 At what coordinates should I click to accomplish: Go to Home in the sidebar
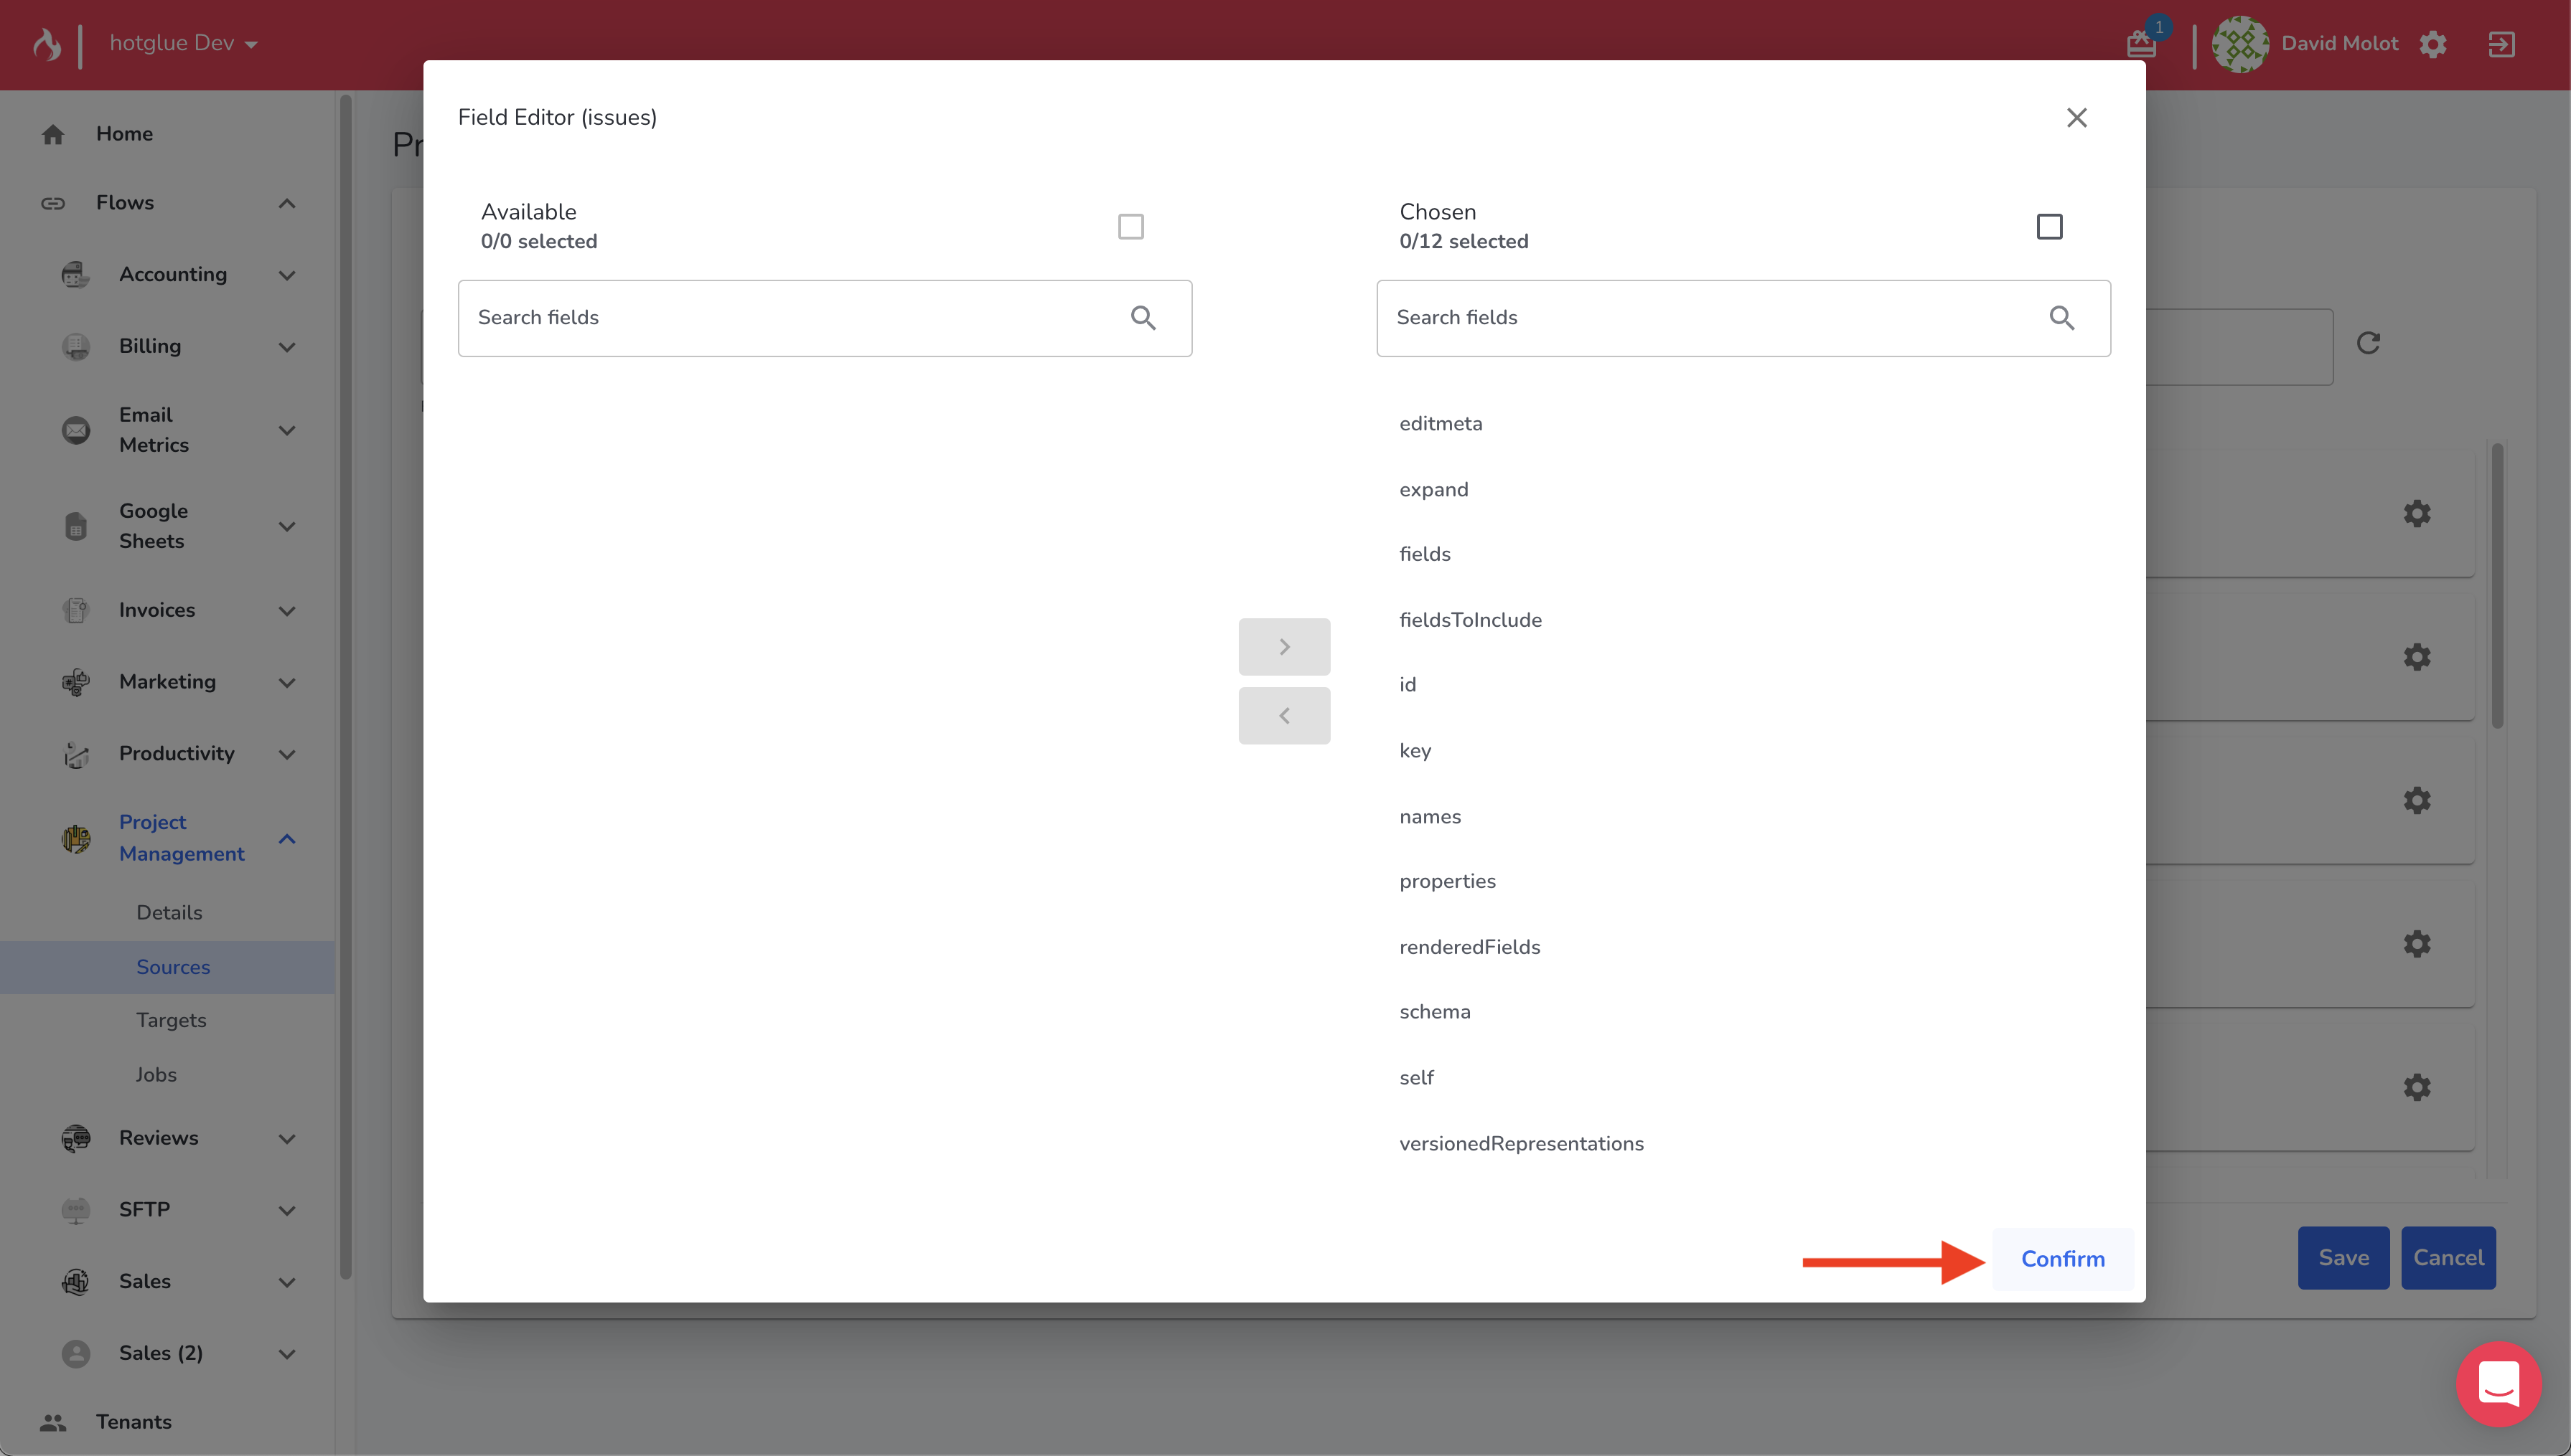(124, 133)
